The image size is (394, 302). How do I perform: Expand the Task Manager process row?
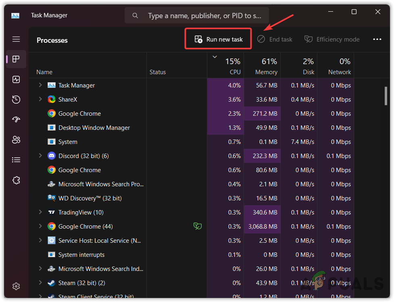(40, 85)
